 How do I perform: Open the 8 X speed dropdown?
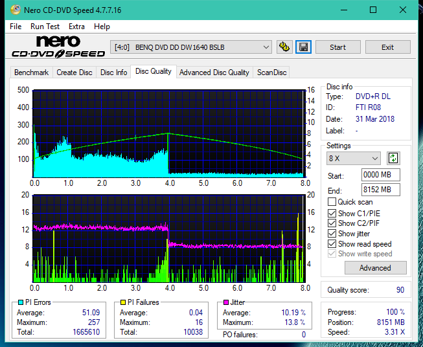point(354,158)
